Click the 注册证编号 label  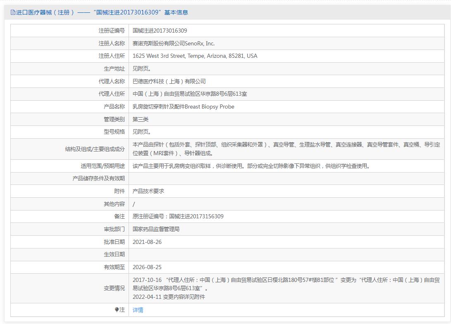point(112,31)
